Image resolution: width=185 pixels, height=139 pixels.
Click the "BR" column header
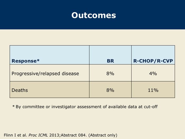pyautogui.click(x=110, y=61)
